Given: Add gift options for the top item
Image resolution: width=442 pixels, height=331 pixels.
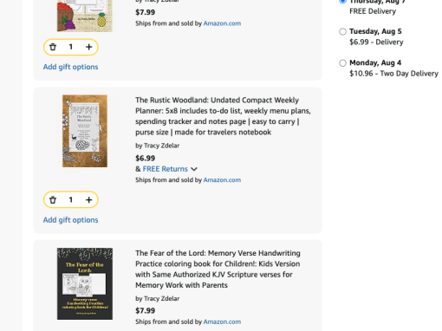Looking at the screenshot, I should (71, 67).
